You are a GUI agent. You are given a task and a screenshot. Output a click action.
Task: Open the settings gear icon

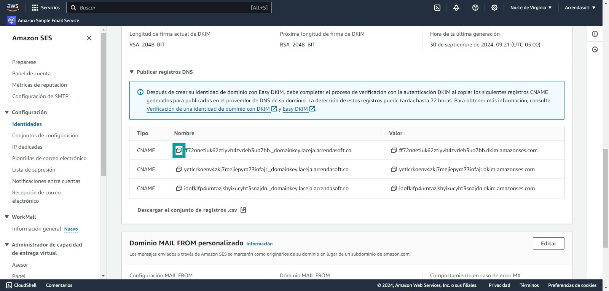click(x=494, y=8)
